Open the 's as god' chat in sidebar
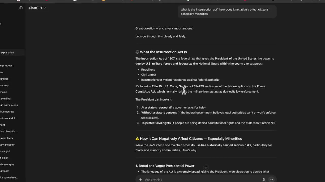This screenshot has width=325, height=182. pyautogui.click(x=12, y=151)
